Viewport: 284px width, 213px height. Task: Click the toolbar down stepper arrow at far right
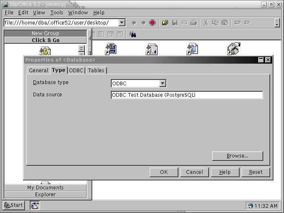tap(277, 25)
